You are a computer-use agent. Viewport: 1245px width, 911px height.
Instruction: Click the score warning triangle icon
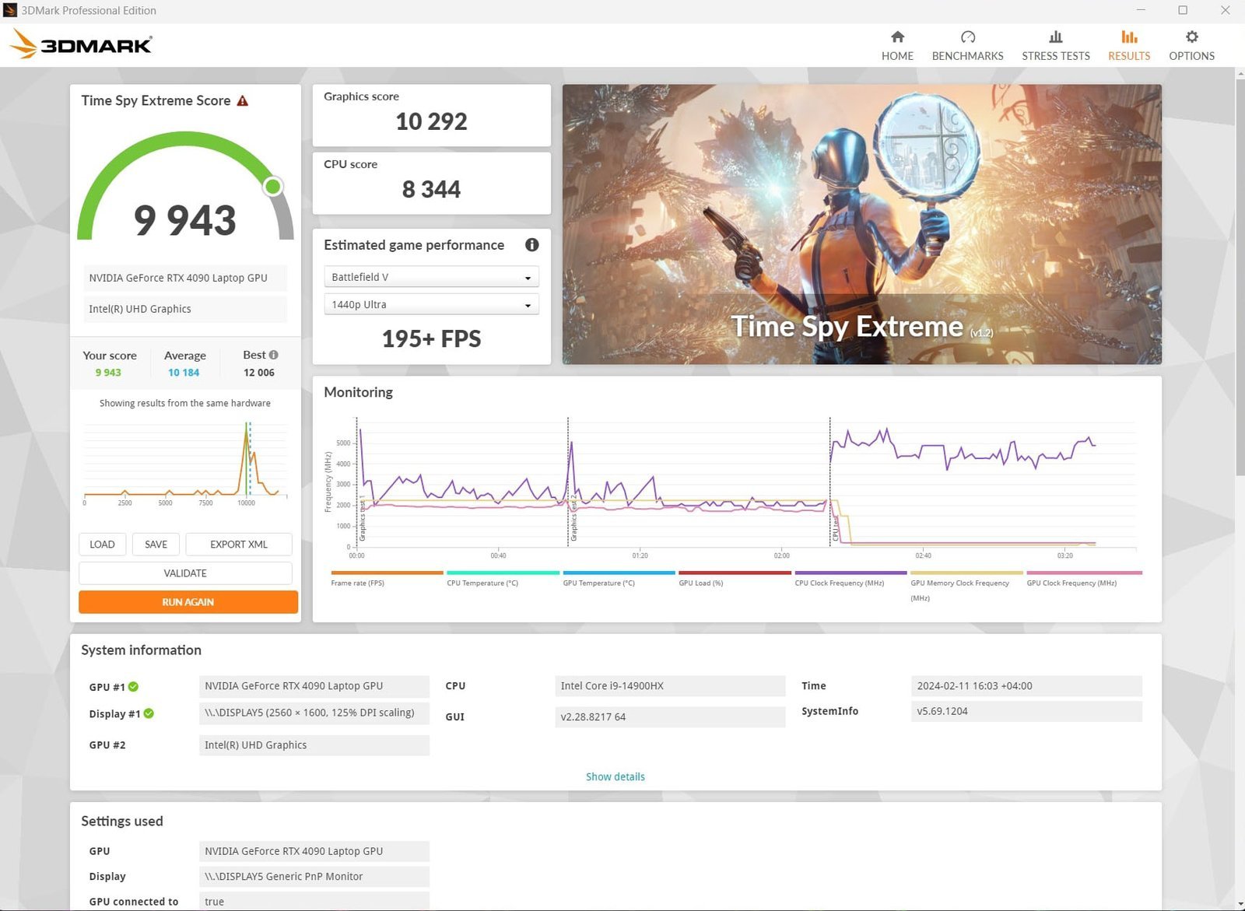(243, 101)
